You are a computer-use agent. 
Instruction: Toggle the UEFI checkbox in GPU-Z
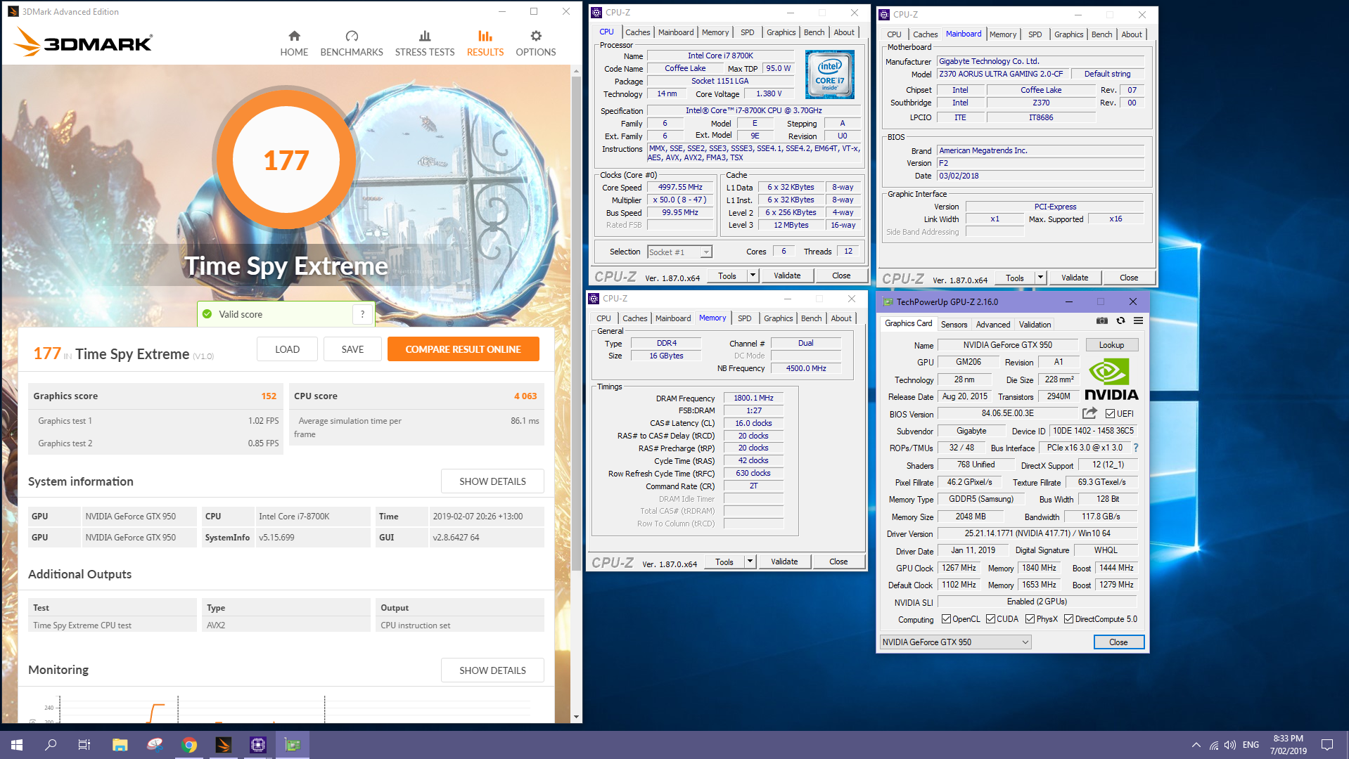(x=1110, y=413)
